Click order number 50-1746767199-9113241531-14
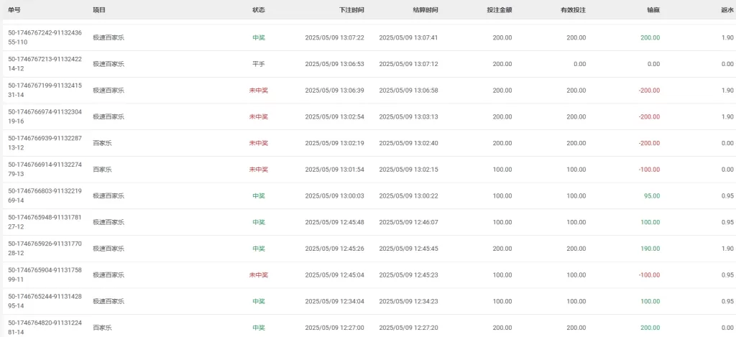Image resolution: width=736 pixels, height=337 pixels. 40,91
